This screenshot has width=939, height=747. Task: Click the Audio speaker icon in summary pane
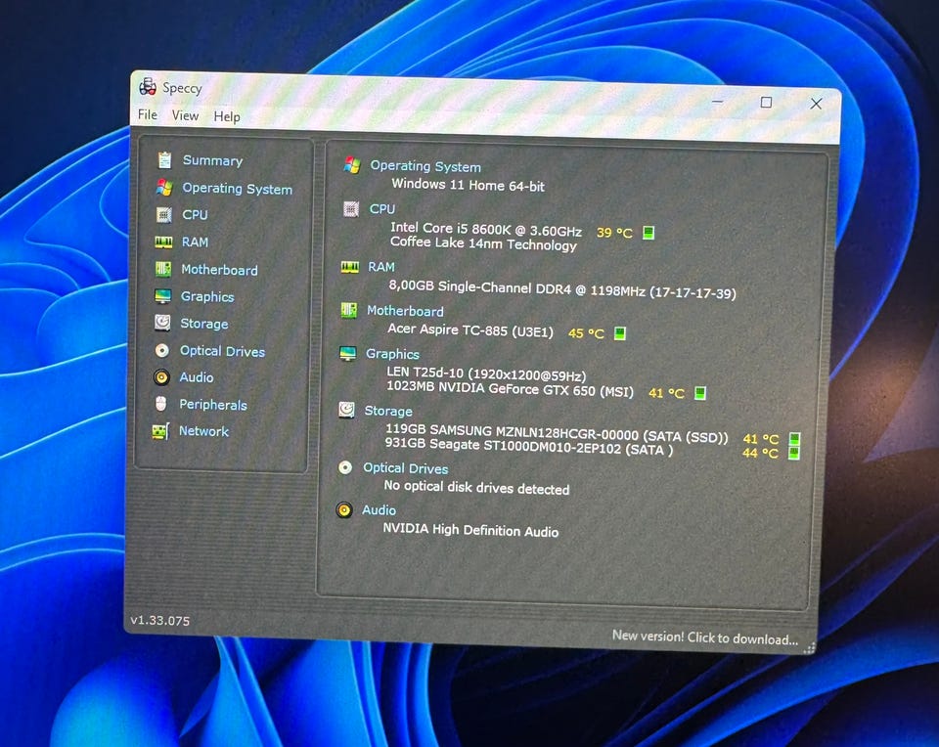point(344,510)
